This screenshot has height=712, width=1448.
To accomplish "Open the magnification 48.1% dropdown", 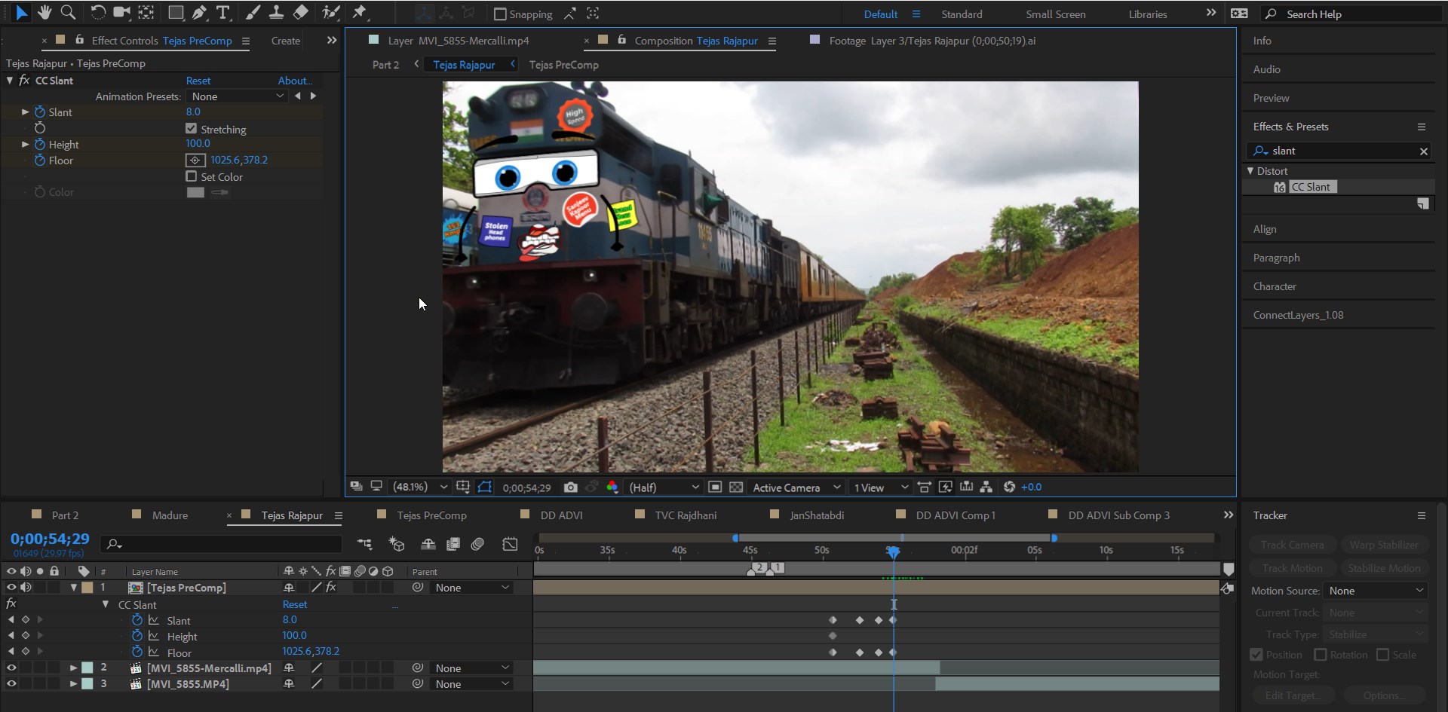I will tap(419, 487).
